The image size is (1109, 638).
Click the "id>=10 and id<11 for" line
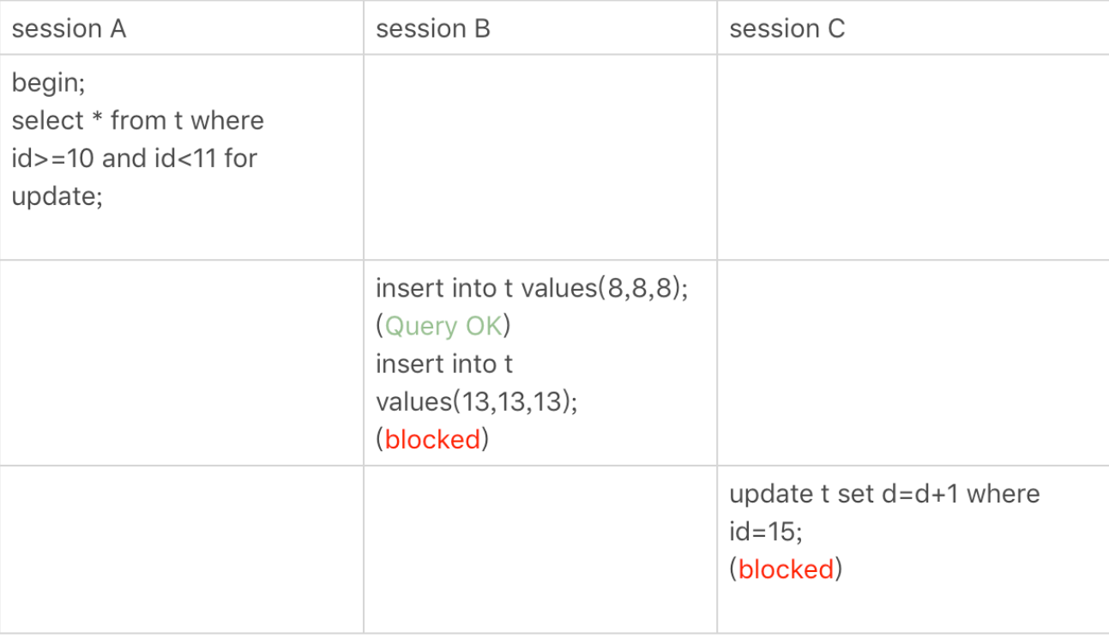135,159
